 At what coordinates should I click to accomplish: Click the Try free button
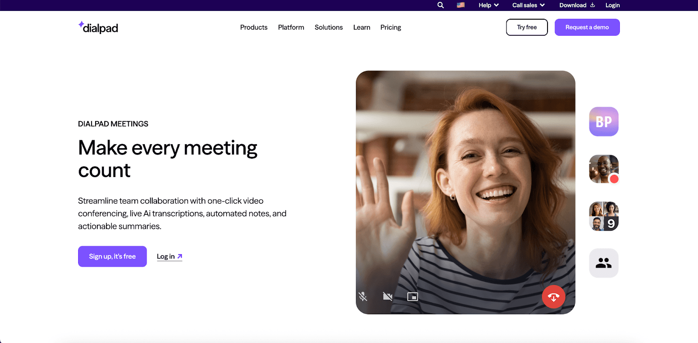527,27
